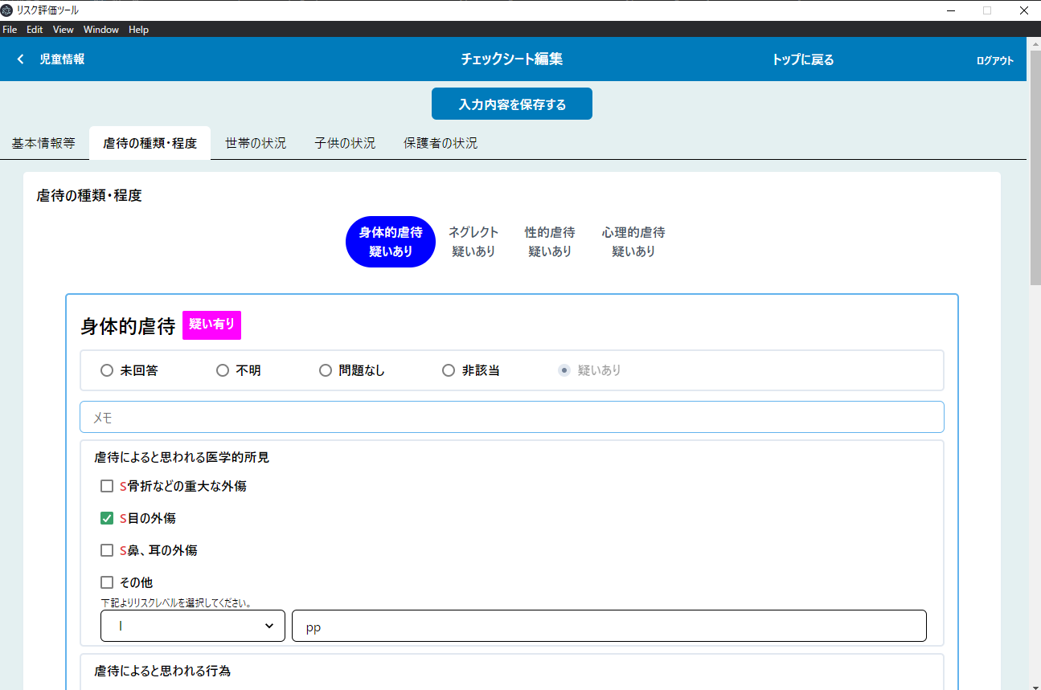This screenshot has height=690, width=1041.
Task: Click the 身体的虐待 section heading
Action: click(128, 326)
